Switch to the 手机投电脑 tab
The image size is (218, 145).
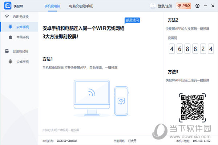52,6
